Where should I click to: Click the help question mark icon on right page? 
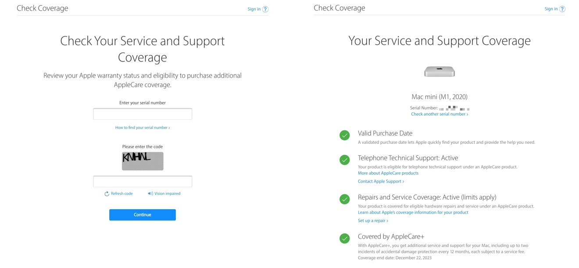click(562, 9)
